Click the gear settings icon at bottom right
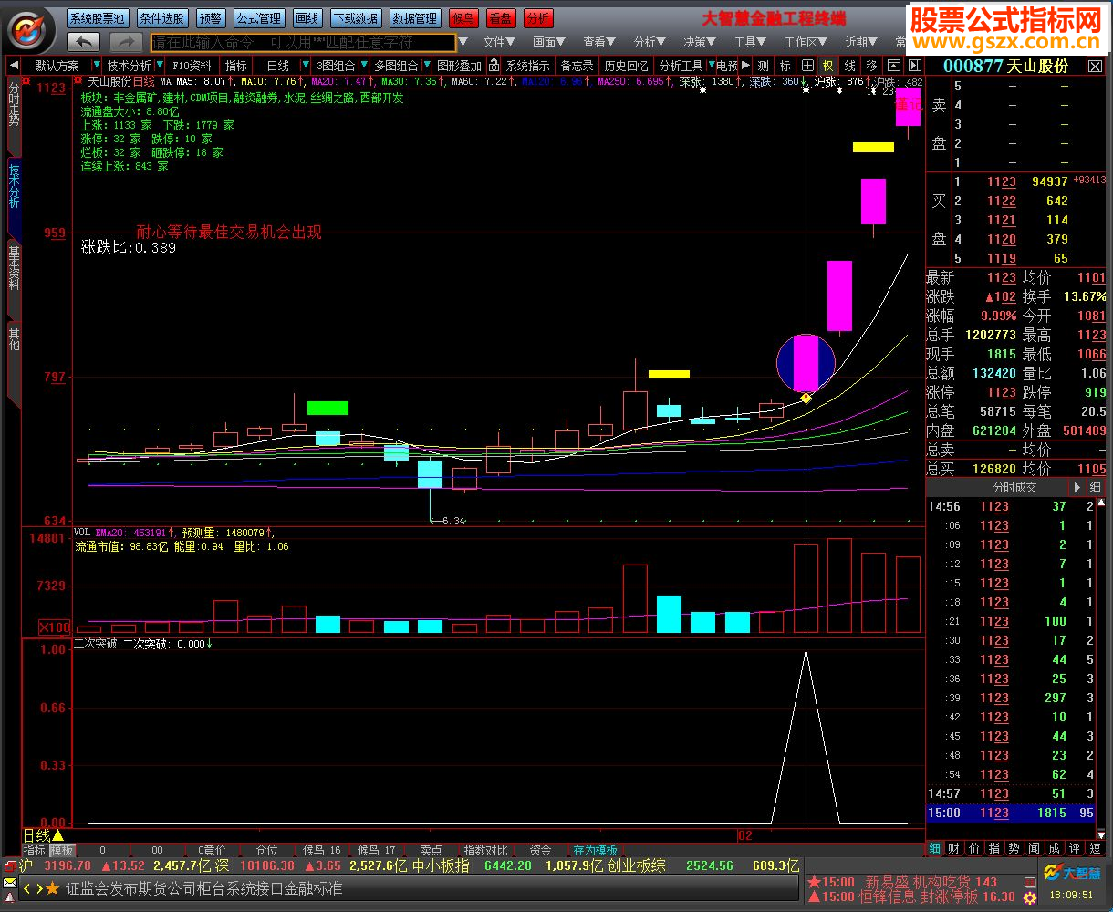 [1030, 898]
